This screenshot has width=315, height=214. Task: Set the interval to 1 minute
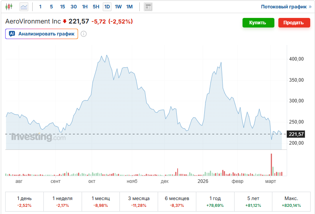(x=40, y=7)
